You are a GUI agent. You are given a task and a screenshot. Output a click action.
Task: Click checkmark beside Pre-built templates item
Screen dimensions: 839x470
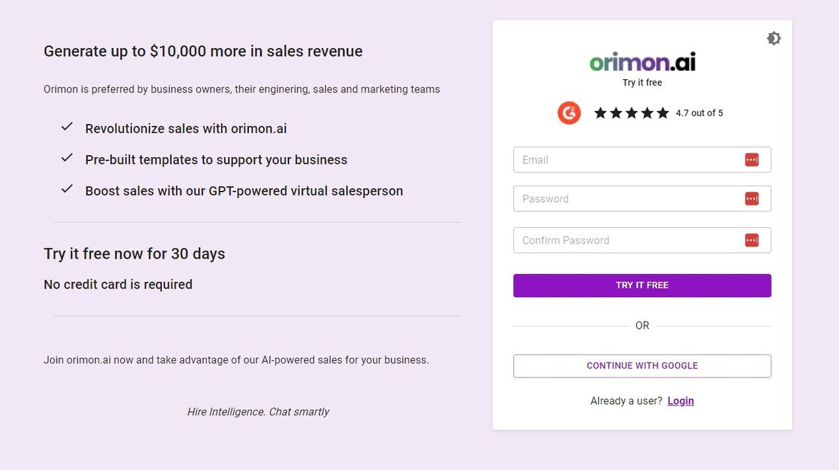(x=67, y=158)
